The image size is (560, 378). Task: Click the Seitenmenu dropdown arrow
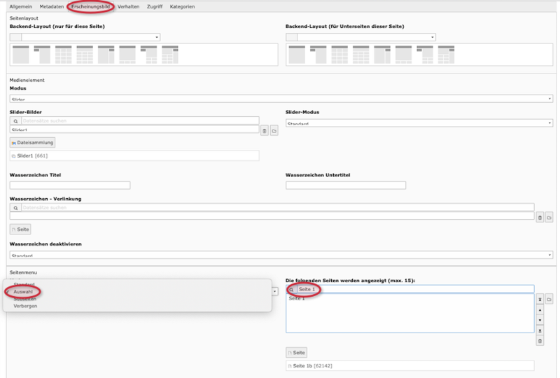click(274, 291)
